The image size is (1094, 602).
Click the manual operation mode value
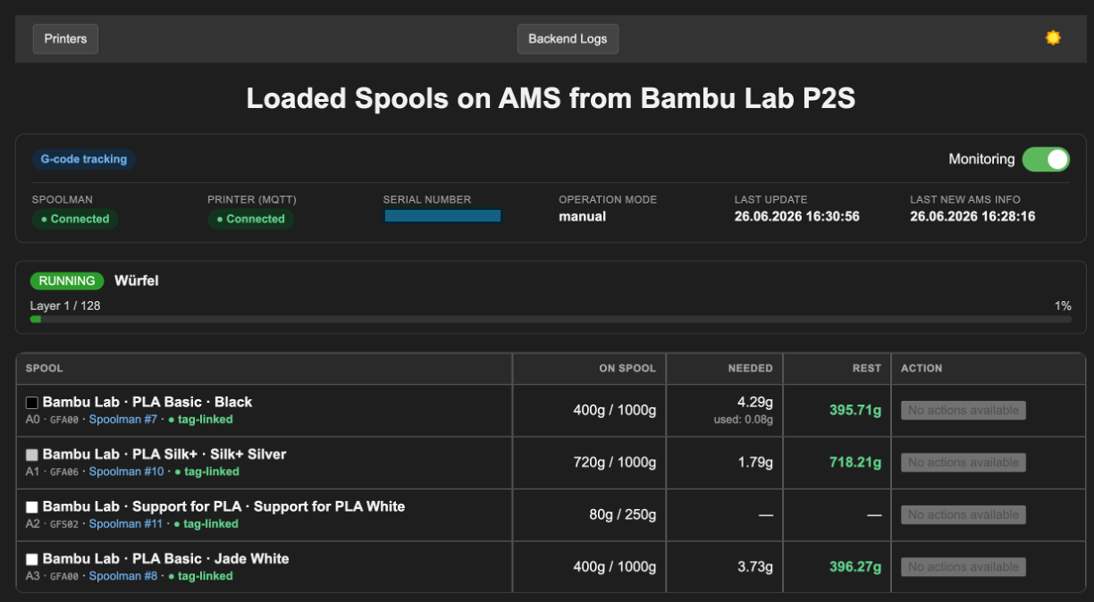tap(583, 216)
